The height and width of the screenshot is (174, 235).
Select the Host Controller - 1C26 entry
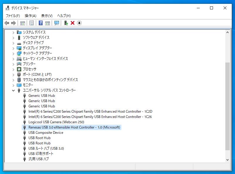coord(90,117)
